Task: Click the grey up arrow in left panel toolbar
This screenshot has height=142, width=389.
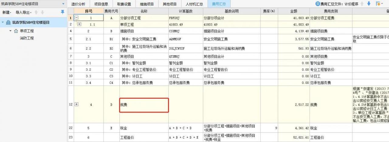Action: 36,12
